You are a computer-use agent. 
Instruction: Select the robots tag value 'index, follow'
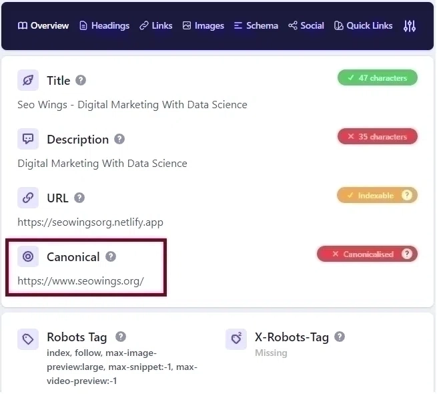[75, 353]
